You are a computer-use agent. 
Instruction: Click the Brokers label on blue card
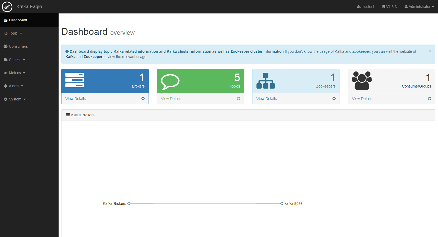(138, 86)
